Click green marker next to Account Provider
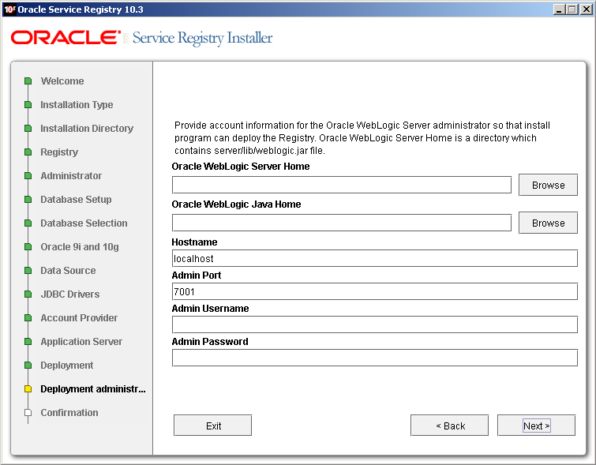Screen dimensions: 596x465 [28, 318]
